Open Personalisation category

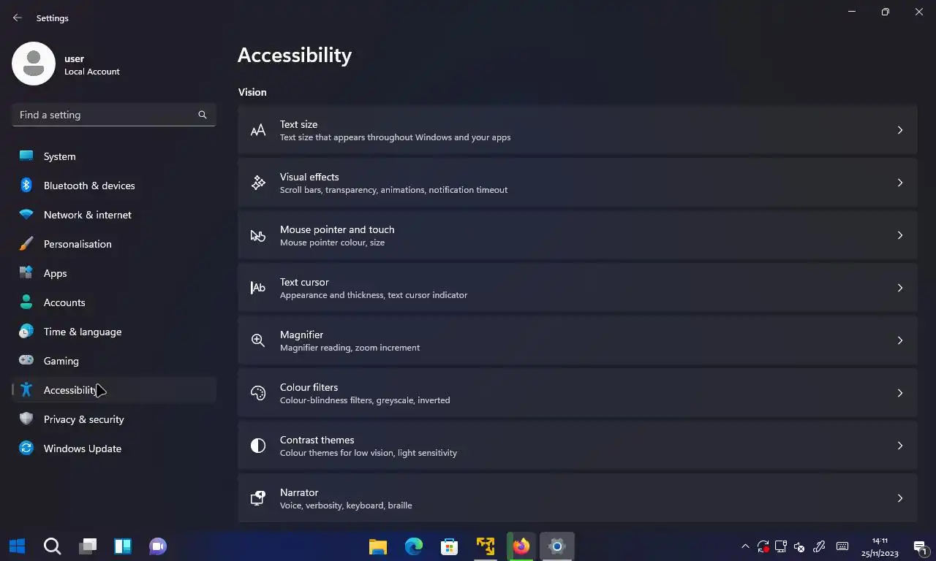pos(114,244)
